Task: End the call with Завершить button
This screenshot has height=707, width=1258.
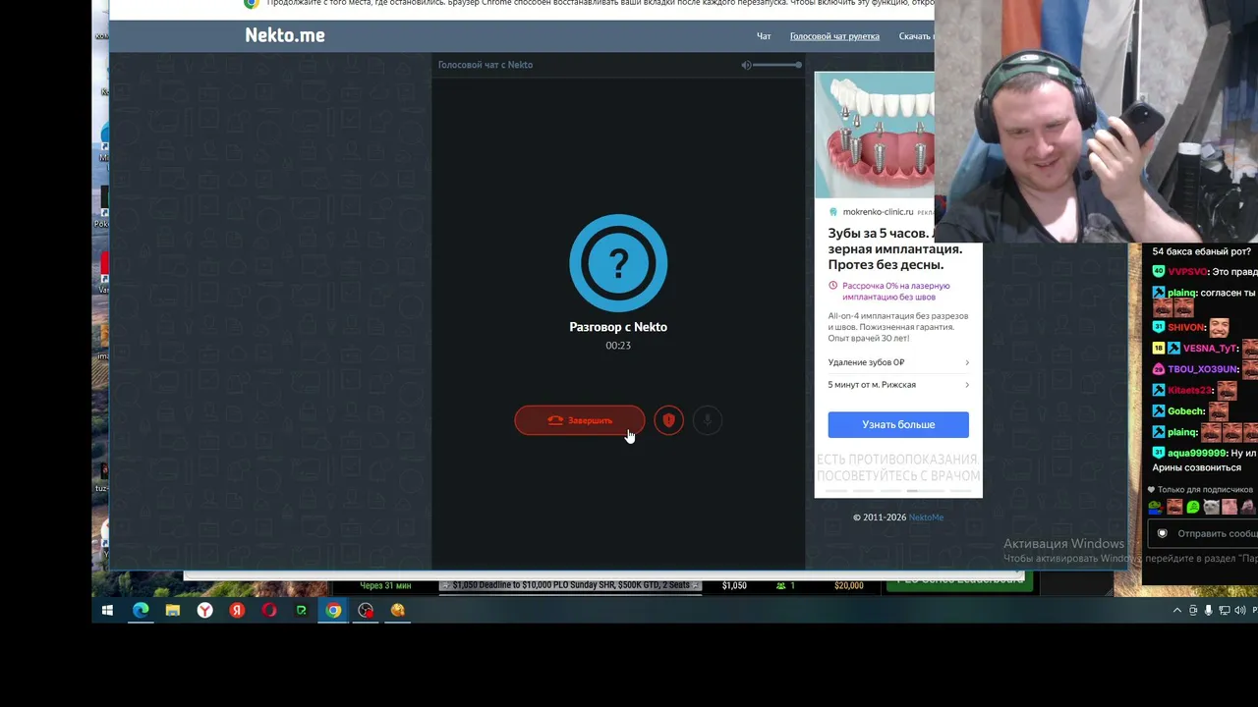Action: (x=580, y=420)
